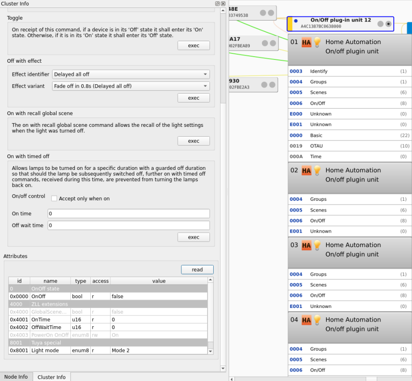Select On/Off cluster on endpoint 03

pyautogui.click(x=349, y=295)
